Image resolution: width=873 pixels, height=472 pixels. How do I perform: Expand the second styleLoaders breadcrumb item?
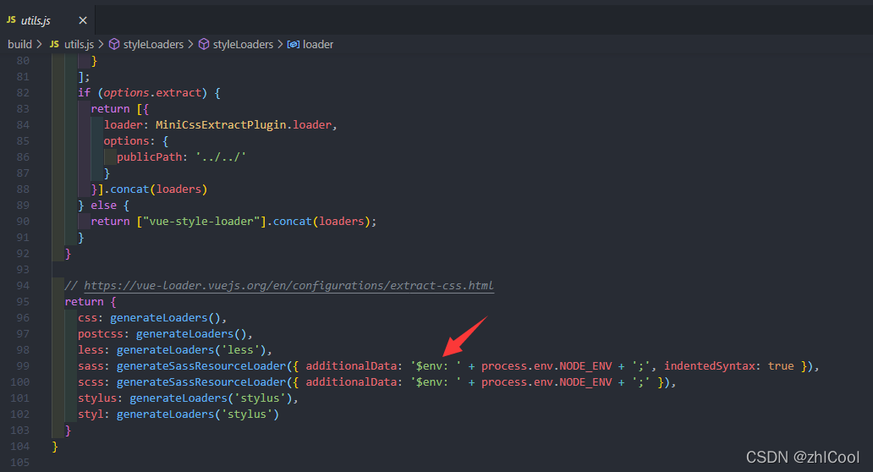click(243, 44)
